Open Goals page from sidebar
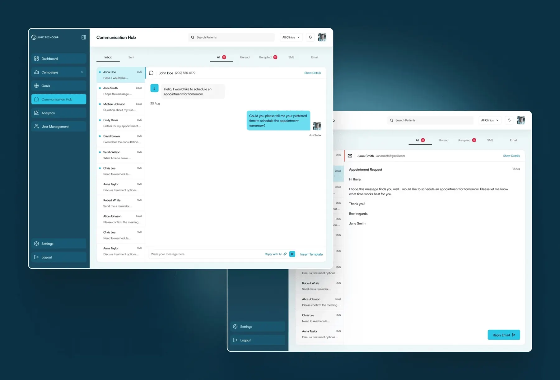The width and height of the screenshot is (560, 380). pos(59,86)
